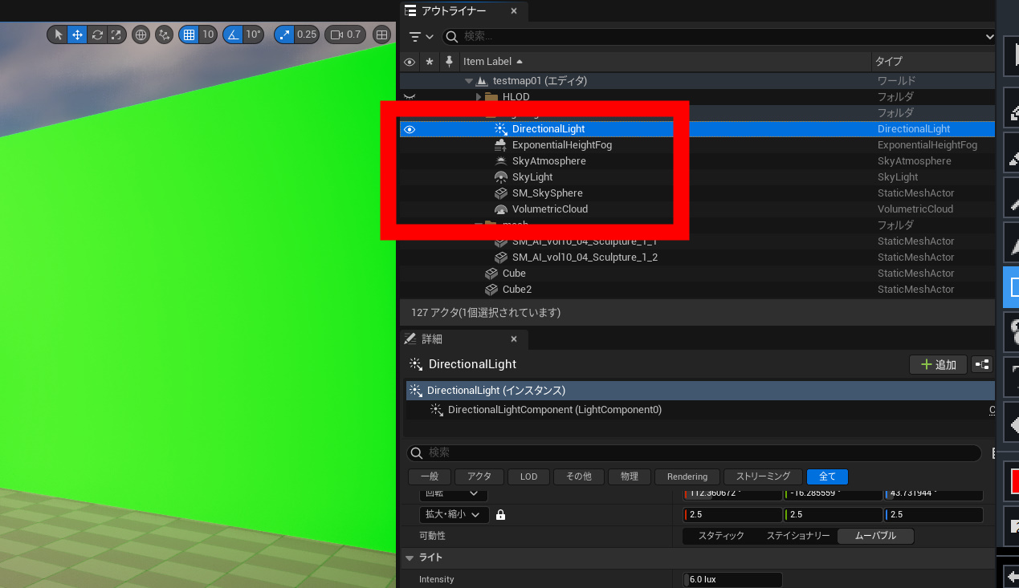Switch to the アクタ filter tab
The height and width of the screenshot is (588, 1019).
pyautogui.click(x=479, y=476)
